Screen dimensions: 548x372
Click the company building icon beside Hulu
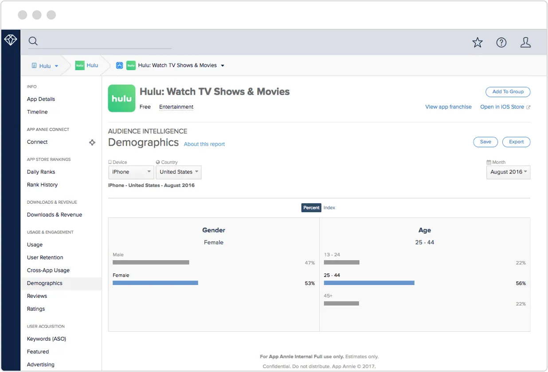coord(34,66)
